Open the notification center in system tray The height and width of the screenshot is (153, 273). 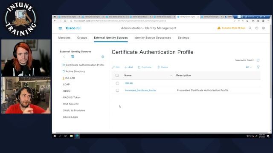pos(268,136)
